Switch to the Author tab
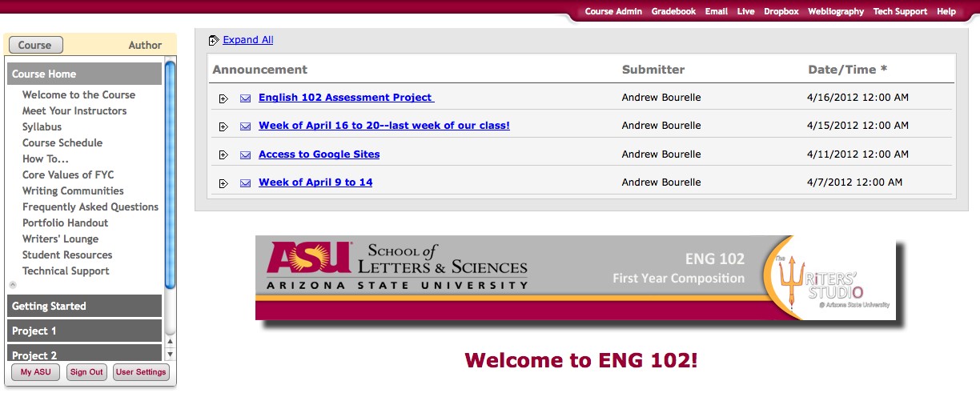This screenshot has width=980, height=401. 145,46
